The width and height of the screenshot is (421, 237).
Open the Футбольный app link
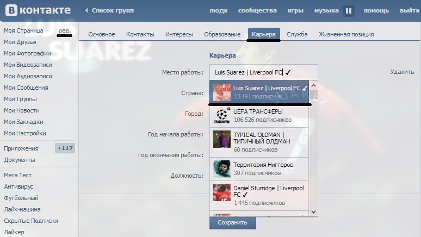tap(21, 198)
